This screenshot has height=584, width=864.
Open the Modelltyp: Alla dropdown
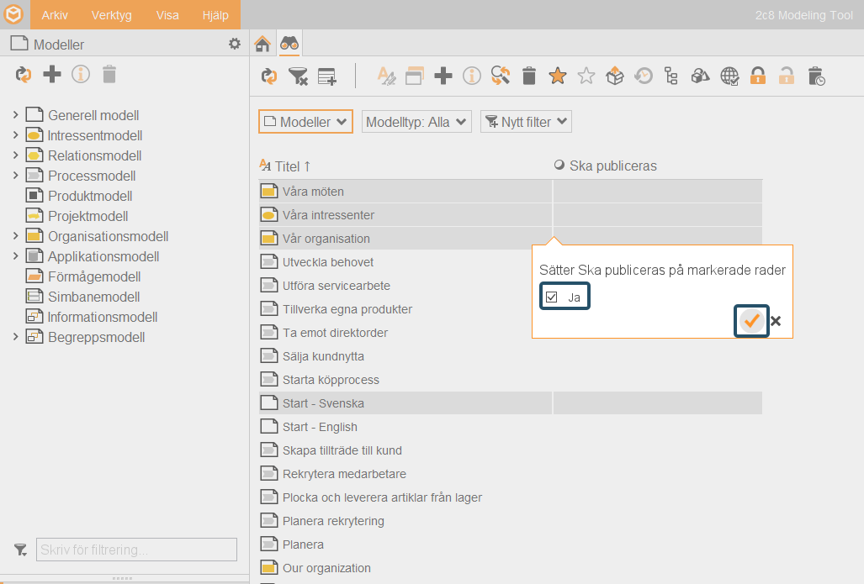pyautogui.click(x=416, y=122)
